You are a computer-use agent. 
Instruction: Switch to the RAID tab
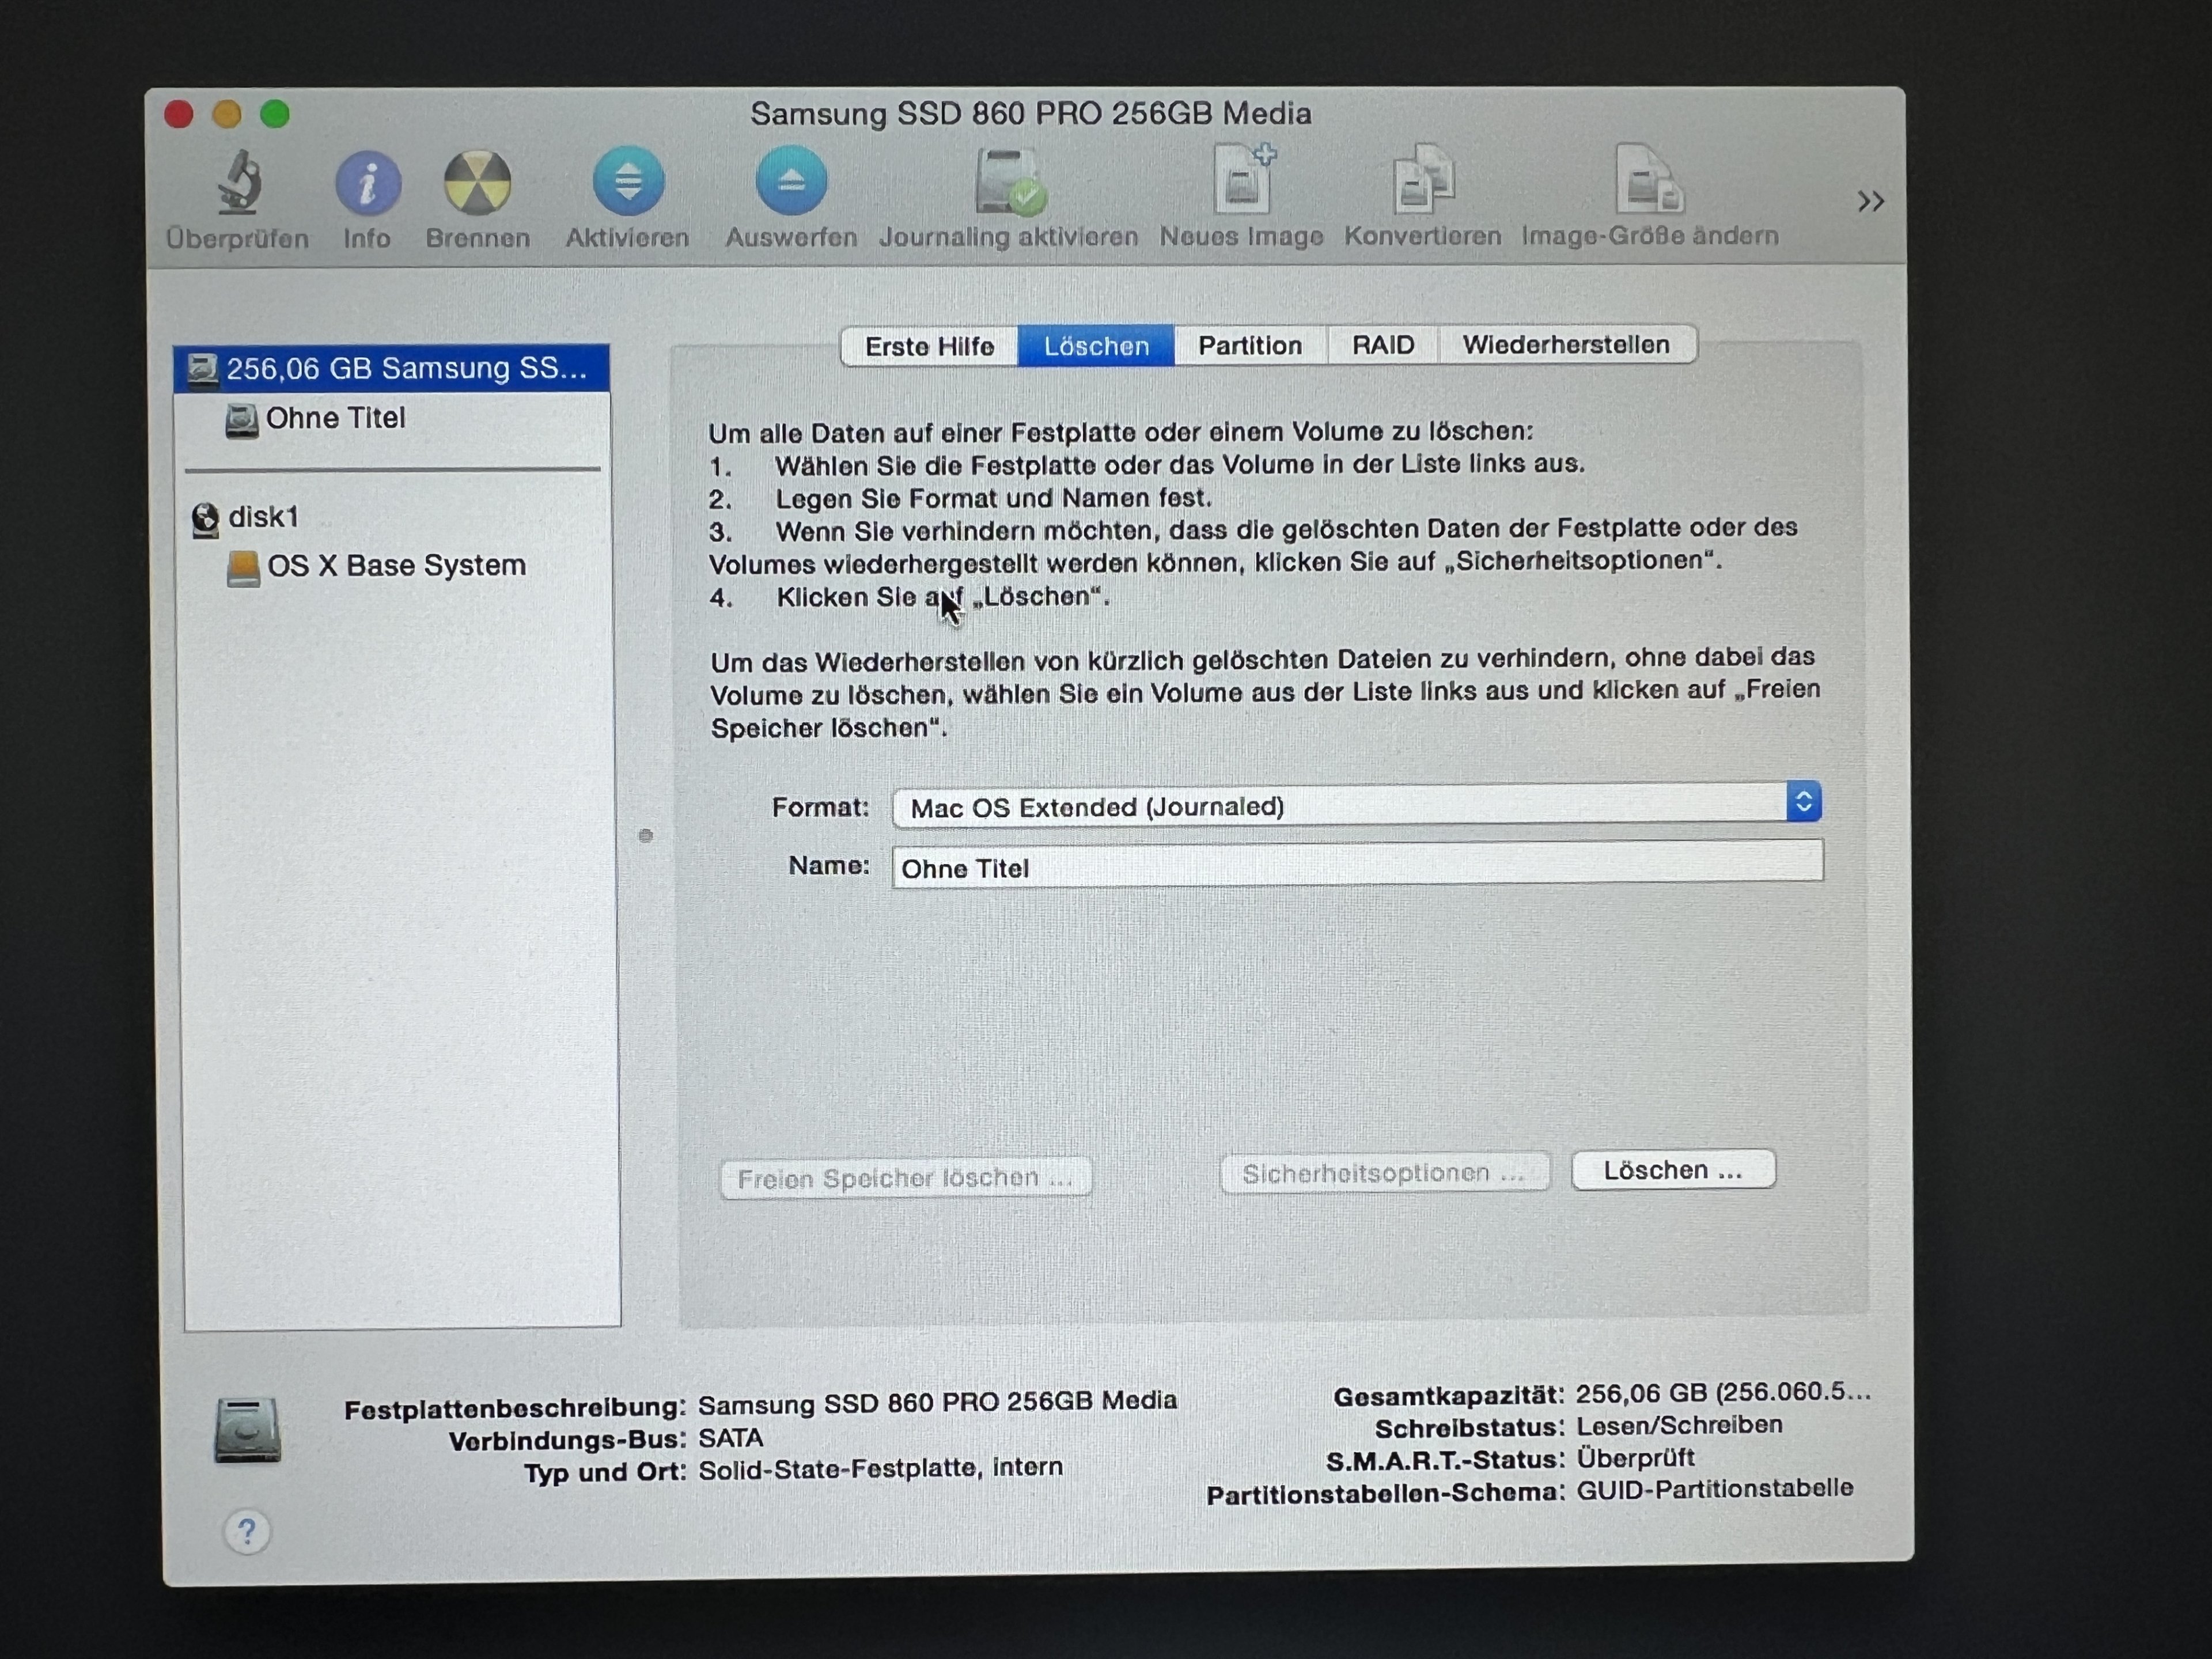[x=1383, y=345]
